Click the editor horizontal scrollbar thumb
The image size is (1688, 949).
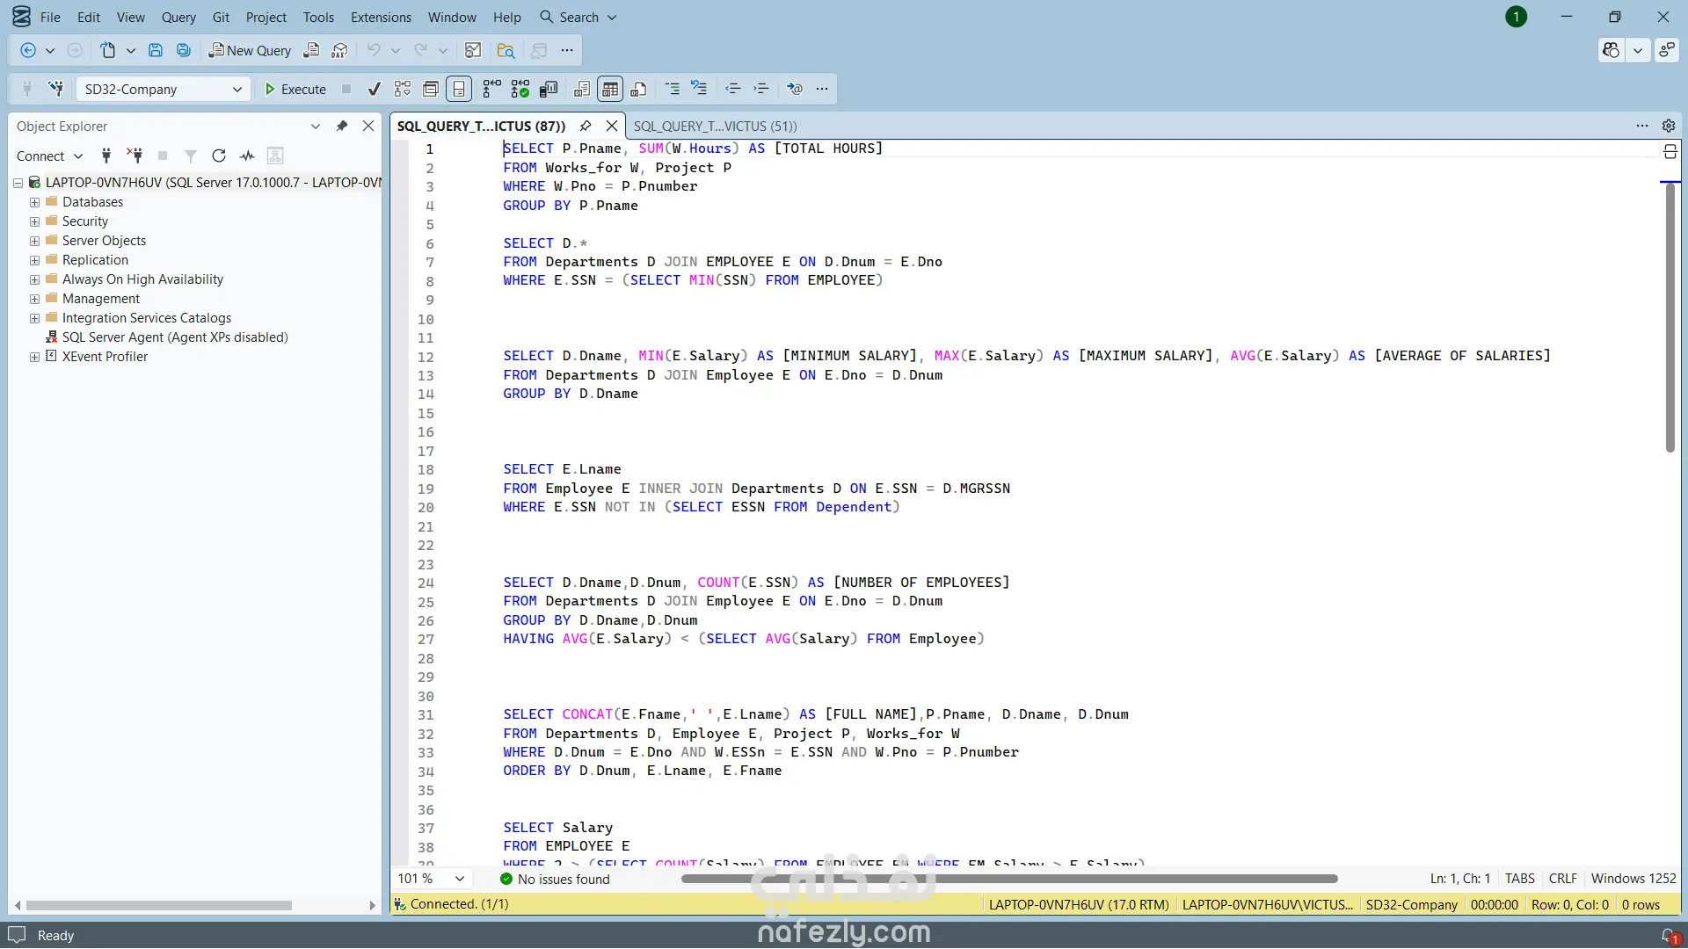[x=1009, y=879]
